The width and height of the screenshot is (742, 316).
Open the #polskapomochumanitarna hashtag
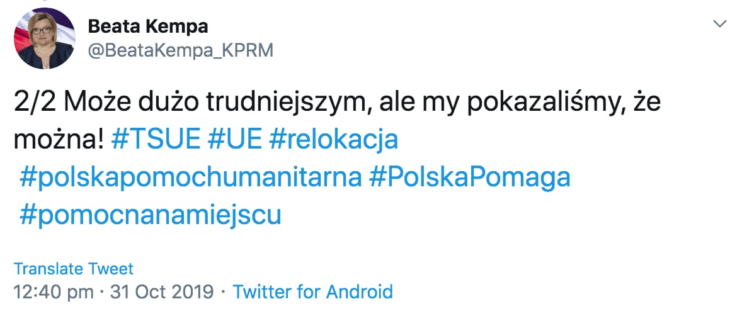190,177
